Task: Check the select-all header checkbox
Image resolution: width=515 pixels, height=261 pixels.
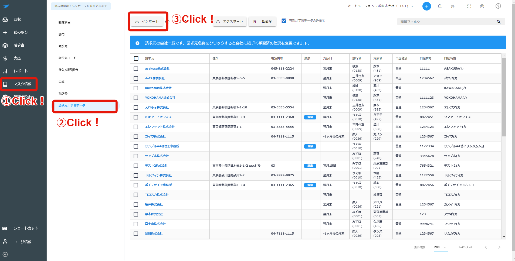Action: click(136, 59)
